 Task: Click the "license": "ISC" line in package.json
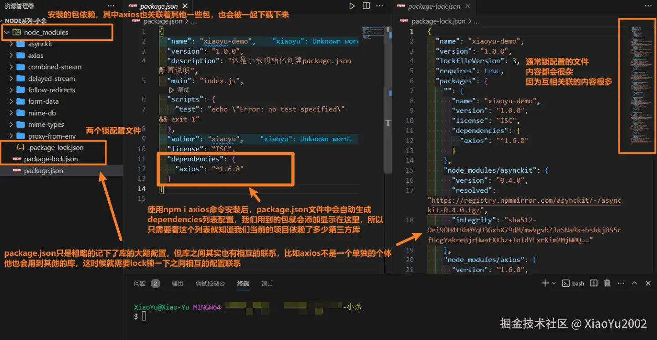tap(200, 149)
